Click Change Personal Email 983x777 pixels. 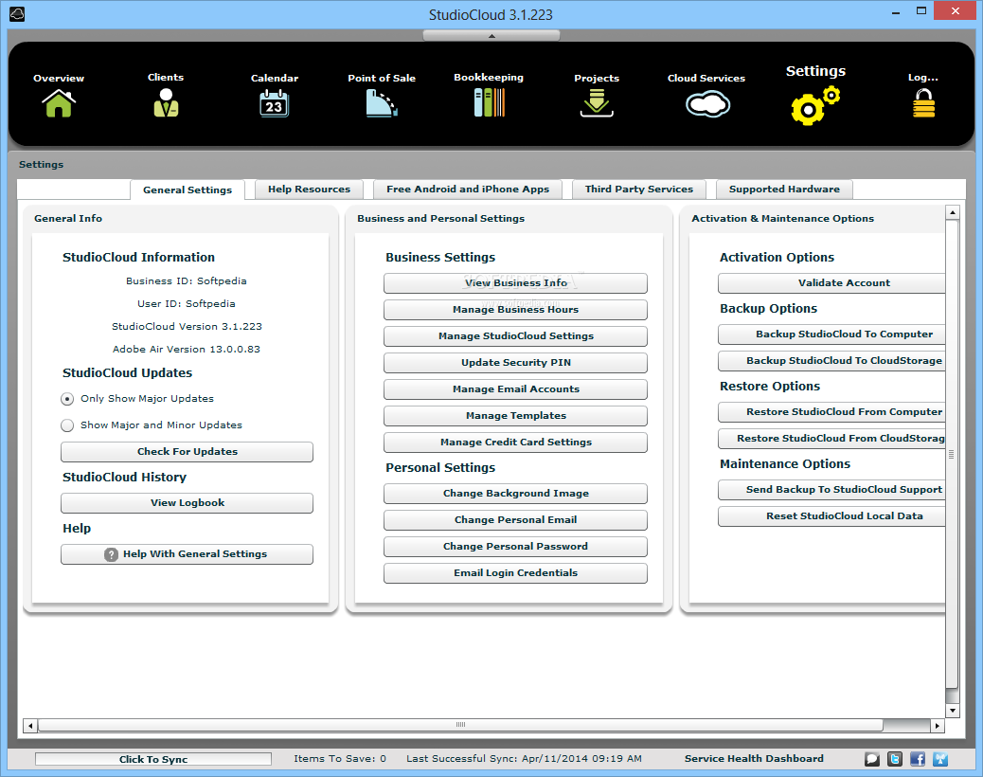[x=515, y=520]
